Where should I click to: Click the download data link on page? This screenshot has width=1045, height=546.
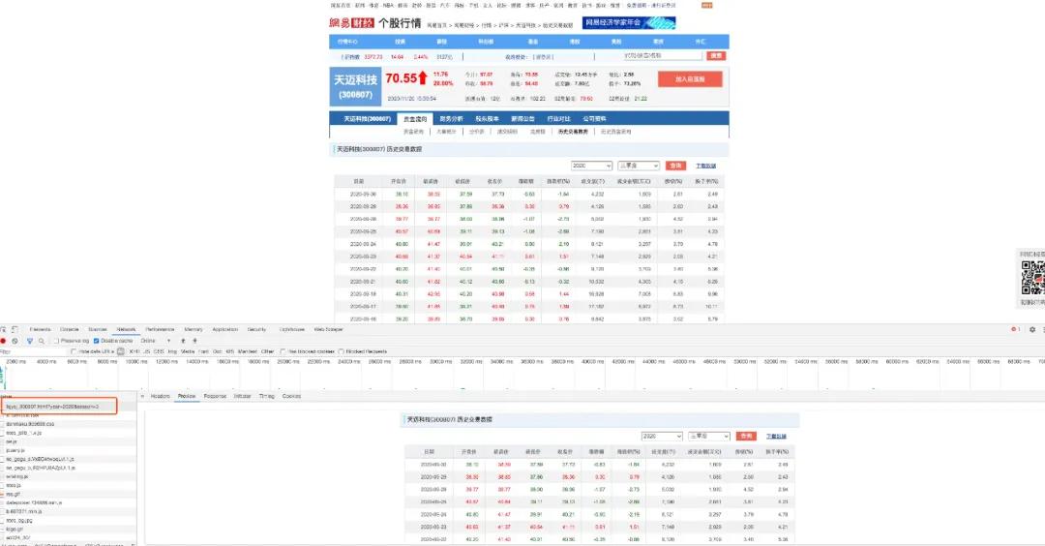click(x=705, y=166)
